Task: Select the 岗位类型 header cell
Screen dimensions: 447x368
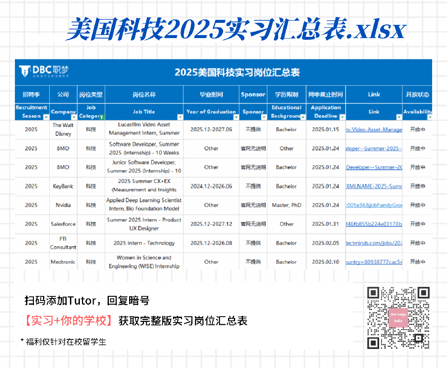Action: (91, 94)
